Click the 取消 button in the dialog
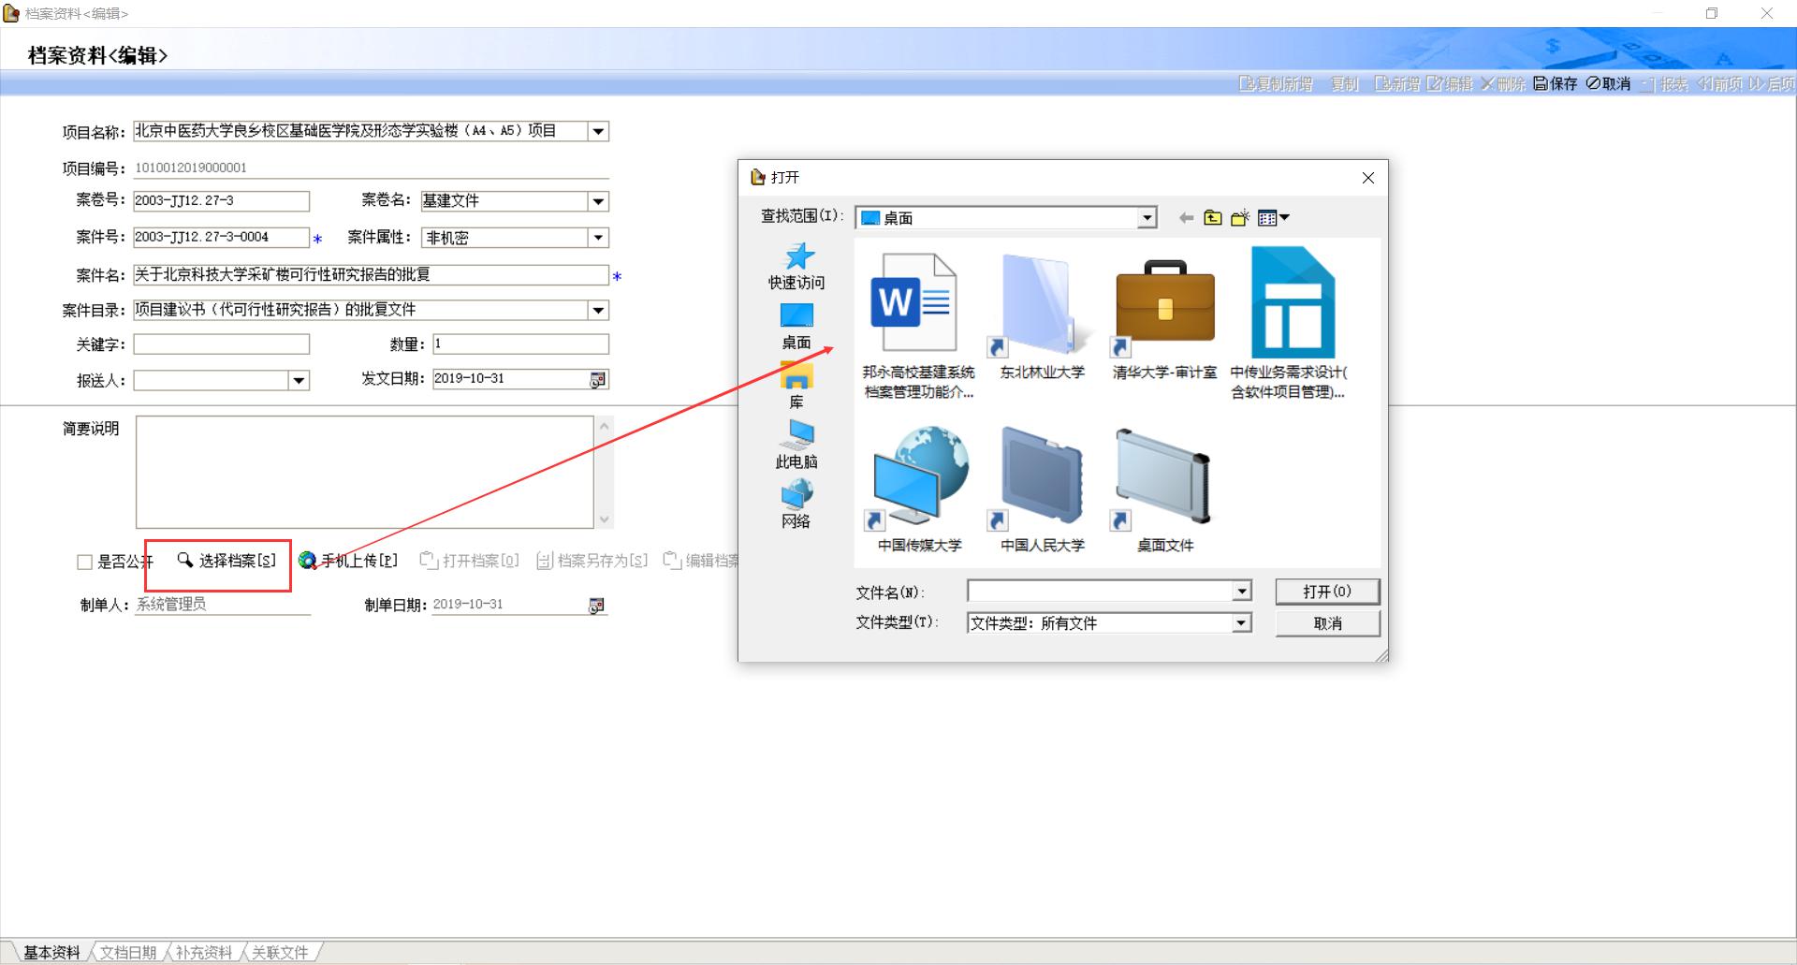Viewport: 1797px width, 965px height. point(1326,623)
